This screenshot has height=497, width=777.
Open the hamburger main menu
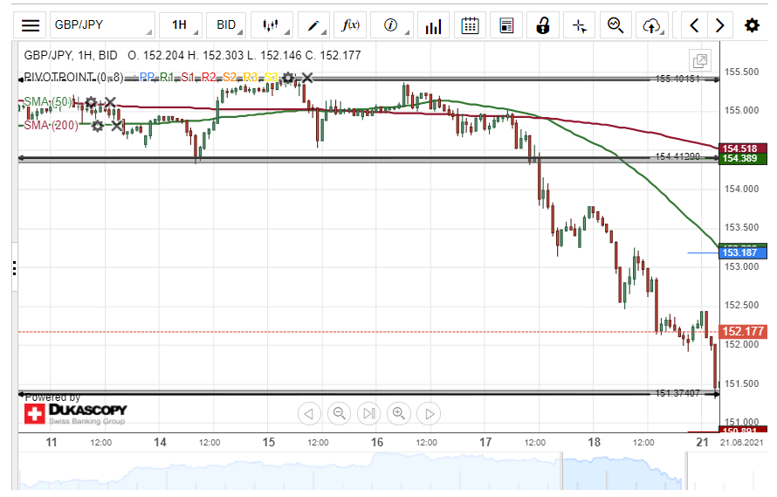[x=31, y=25]
